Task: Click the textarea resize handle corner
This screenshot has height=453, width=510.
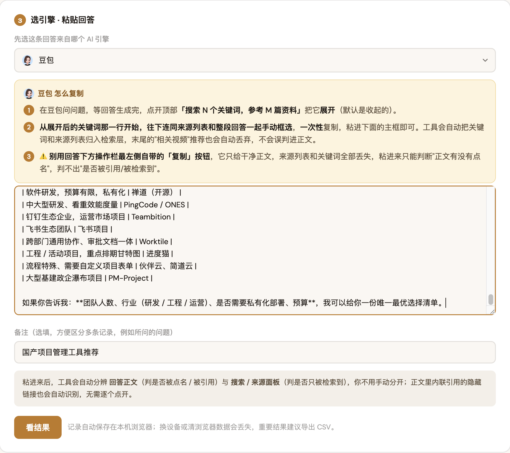Action: click(x=492, y=312)
